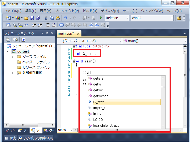Click the Display Parameter Info icon
This screenshot has width=190, height=142.
click(x=15, y=25)
